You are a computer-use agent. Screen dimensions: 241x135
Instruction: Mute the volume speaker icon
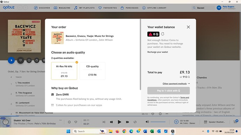pos(147,122)
